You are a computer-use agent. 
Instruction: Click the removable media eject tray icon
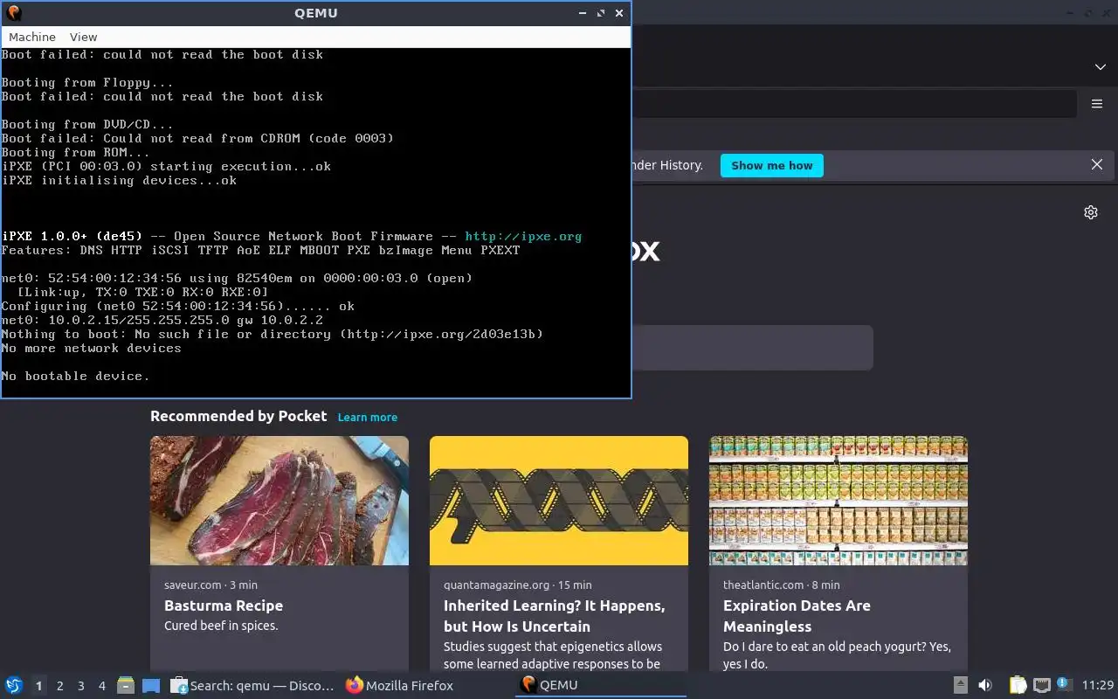pyautogui.click(x=960, y=685)
